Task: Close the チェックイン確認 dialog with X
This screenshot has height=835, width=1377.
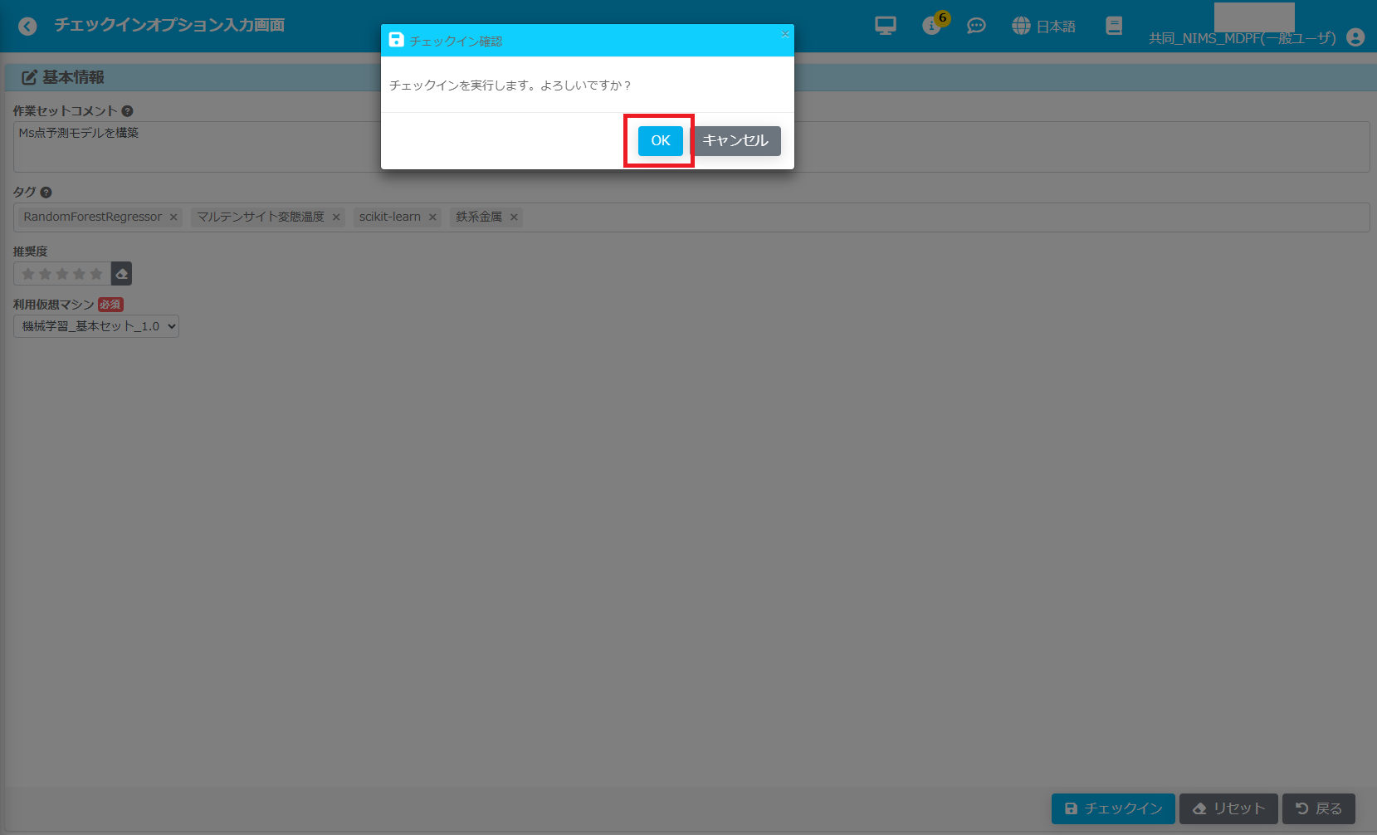Action: tap(784, 35)
